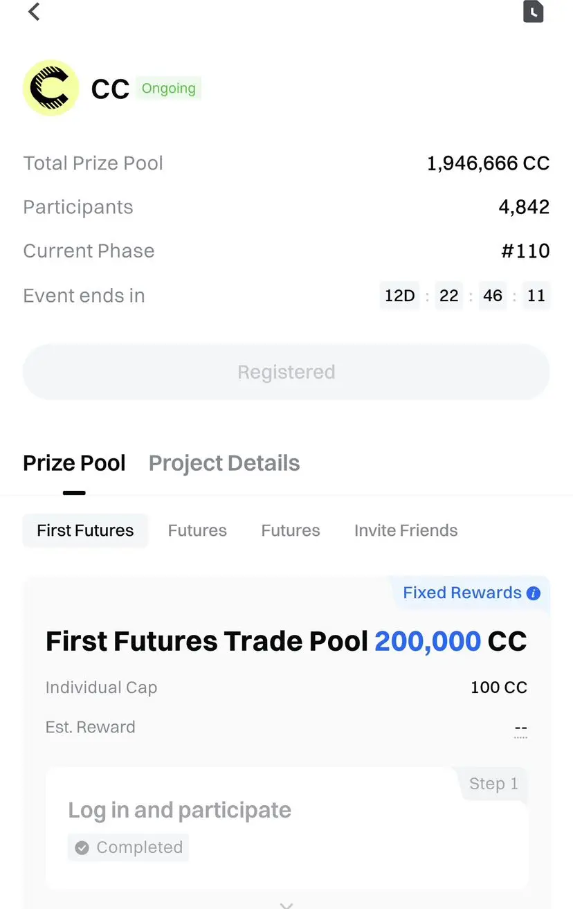This screenshot has width=573, height=909.
Task: Select the Prize Pool tab
Action: (74, 463)
